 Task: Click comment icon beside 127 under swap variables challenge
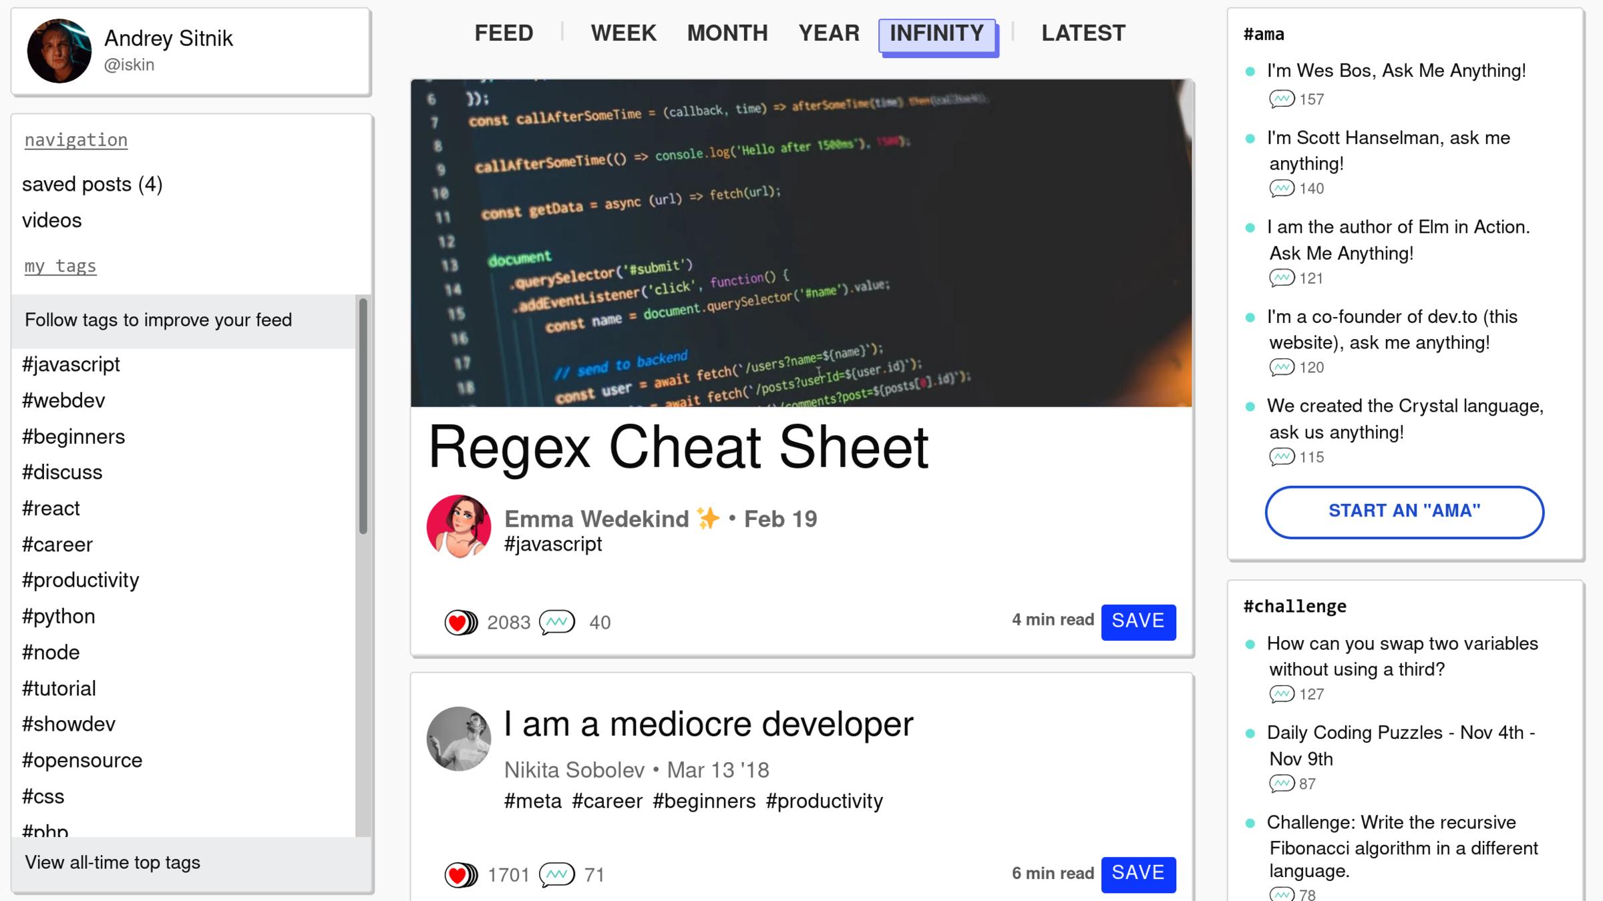tap(1282, 695)
